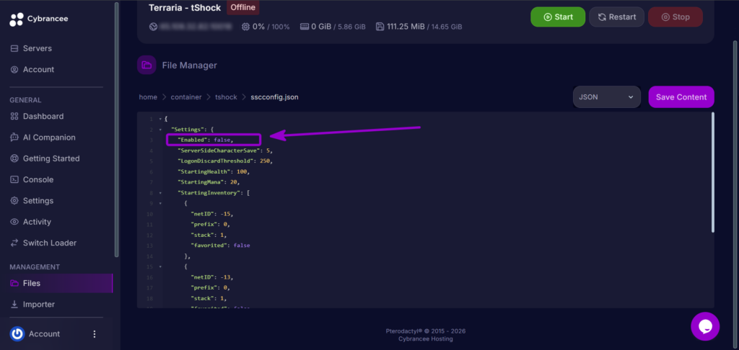Click the File Manager folder icon
This screenshot has width=739, height=350.
coord(147,65)
